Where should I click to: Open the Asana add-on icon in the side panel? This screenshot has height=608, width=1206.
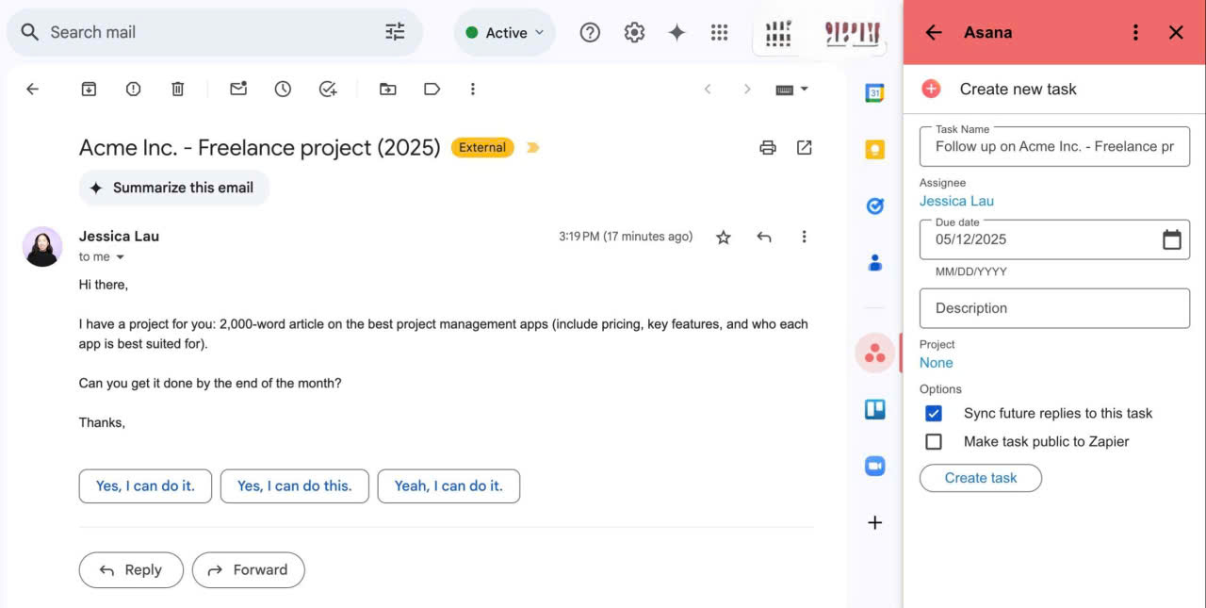tap(874, 353)
